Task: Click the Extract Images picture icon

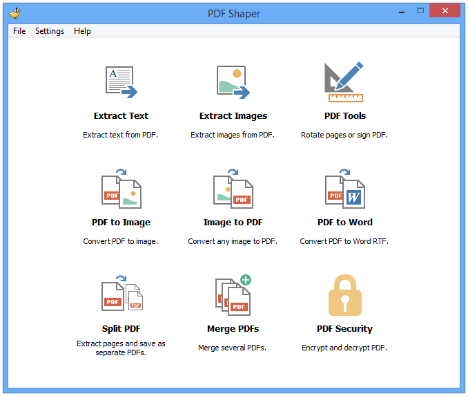Action: (233, 82)
